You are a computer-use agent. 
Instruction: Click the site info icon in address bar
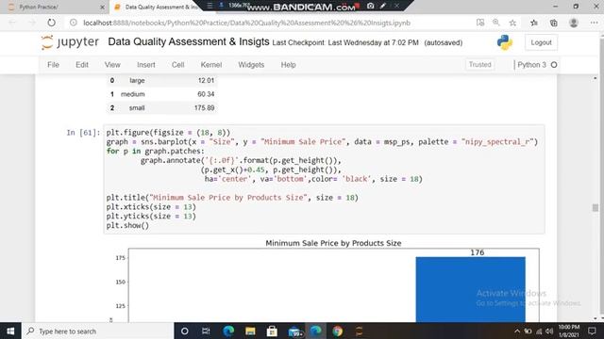[74, 23]
